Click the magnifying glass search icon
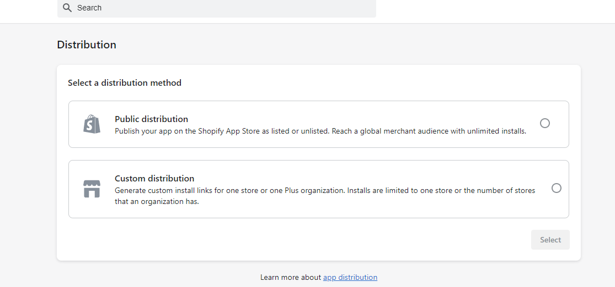The height and width of the screenshot is (287, 615). 67,8
